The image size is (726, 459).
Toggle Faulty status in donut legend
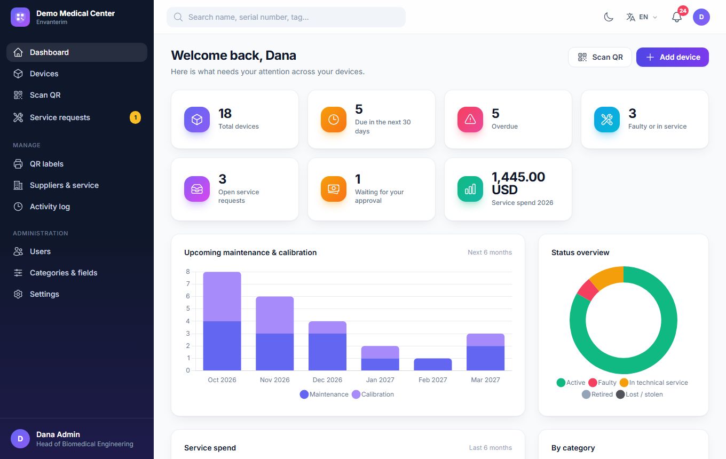(x=602, y=383)
